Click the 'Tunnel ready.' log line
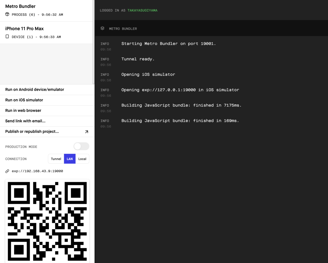Image resolution: width=328 pixels, height=263 pixels. [138, 59]
